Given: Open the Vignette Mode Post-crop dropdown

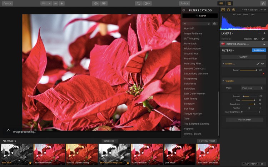Looking at the screenshot, I should pos(252,88).
